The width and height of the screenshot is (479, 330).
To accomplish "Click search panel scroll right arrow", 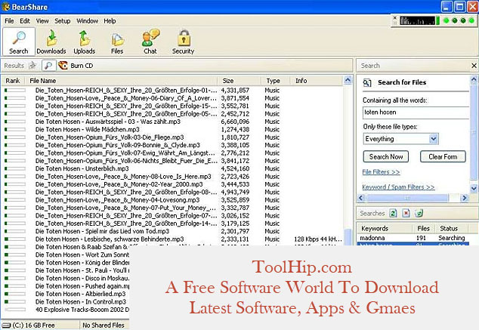I will click(465, 198).
